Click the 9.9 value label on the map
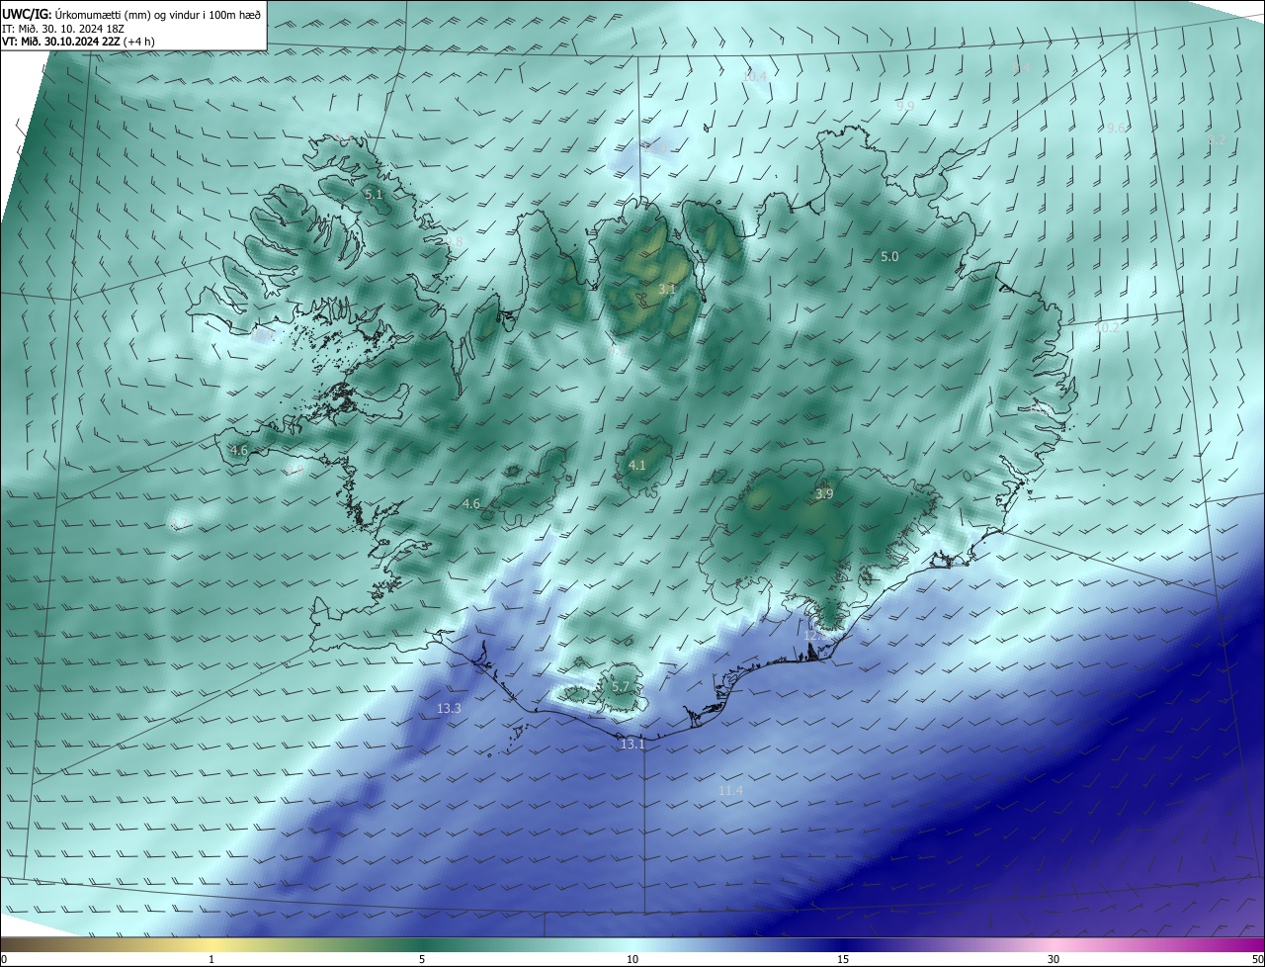Image resolution: width=1265 pixels, height=967 pixels. point(905,106)
